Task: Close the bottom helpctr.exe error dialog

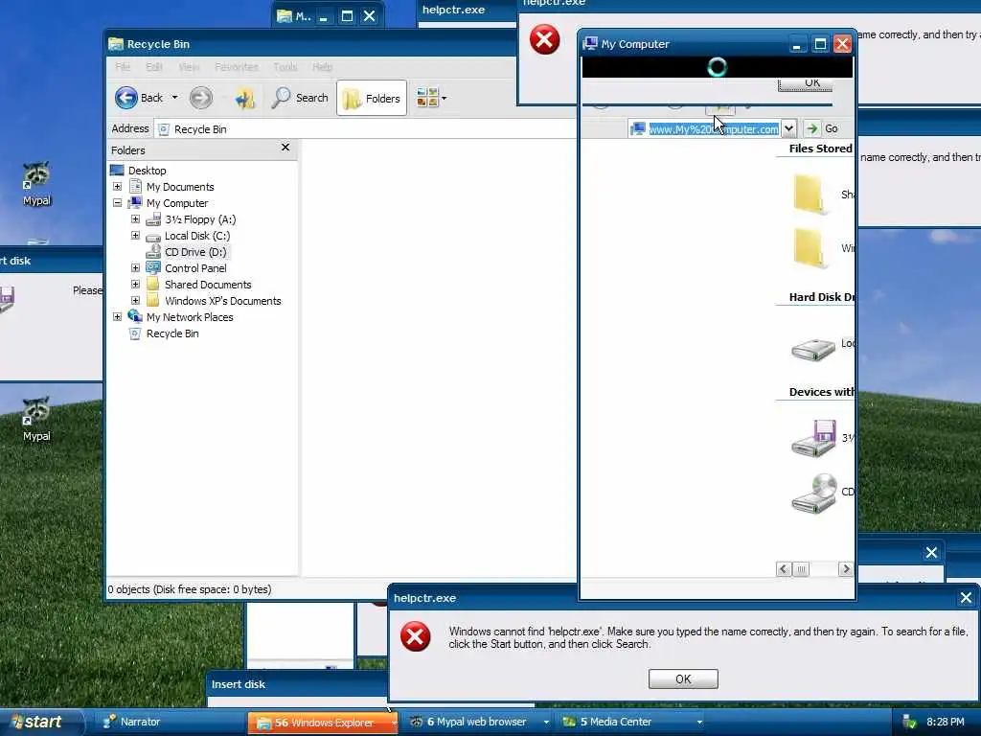Action: click(x=966, y=598)
